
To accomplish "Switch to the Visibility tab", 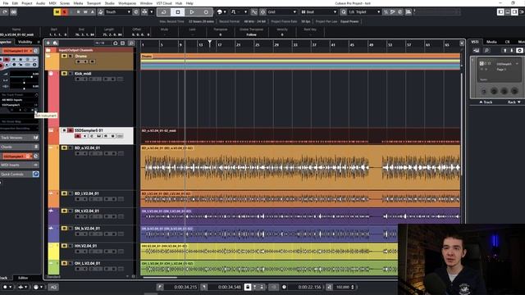I will [x=25, y=42].
